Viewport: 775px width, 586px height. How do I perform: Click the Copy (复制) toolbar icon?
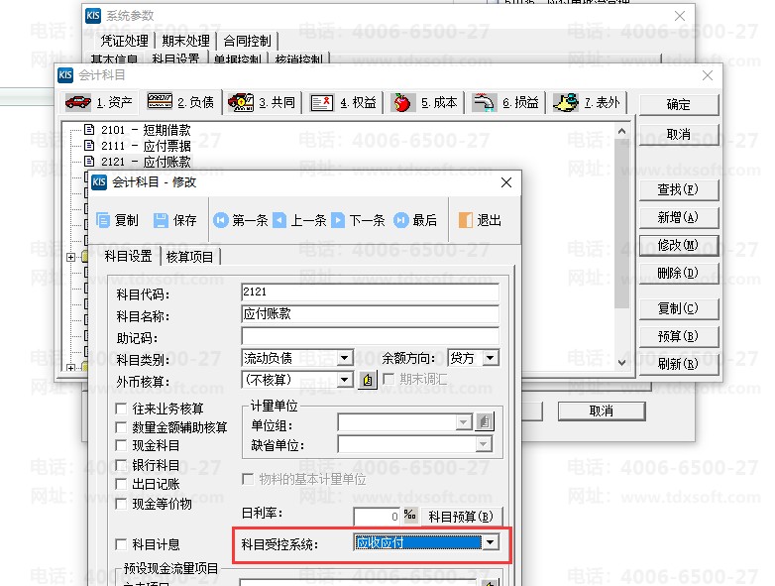[x=118, y=220]
